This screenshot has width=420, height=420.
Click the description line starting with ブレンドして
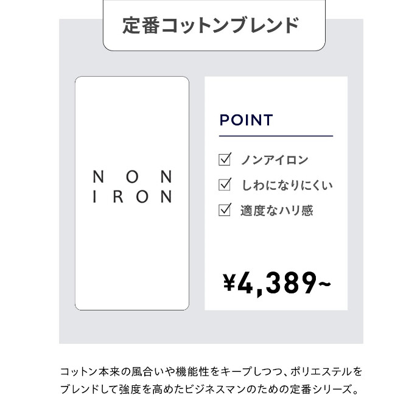coord(211,389)
